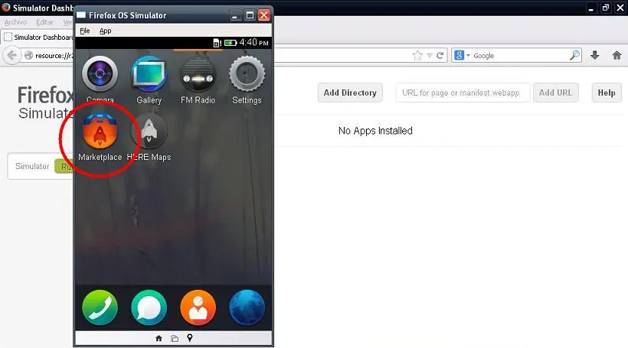Tap the SIM card warning status icon
Viewport: 628px width, 348px height.
(x=217, y=43)
